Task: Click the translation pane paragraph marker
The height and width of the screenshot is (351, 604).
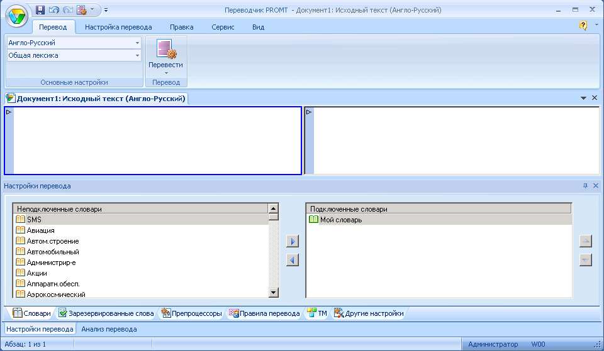Action: click(309, 112)
